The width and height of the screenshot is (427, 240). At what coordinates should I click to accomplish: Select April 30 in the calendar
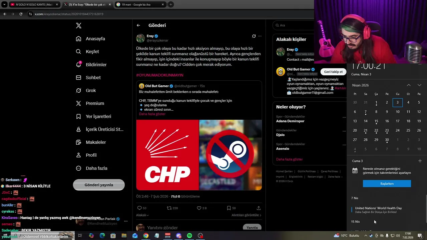coord(387,140)
